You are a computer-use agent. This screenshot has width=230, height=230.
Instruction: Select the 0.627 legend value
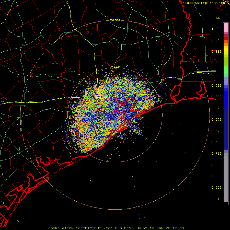pos(216,108)
